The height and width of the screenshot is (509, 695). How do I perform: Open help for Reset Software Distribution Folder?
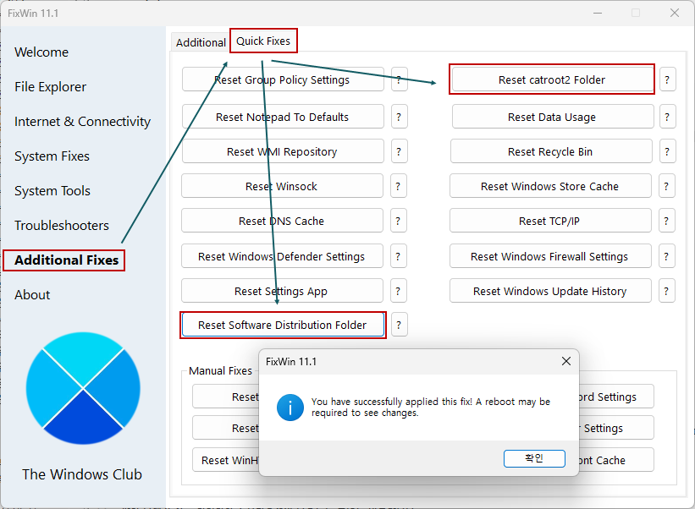pyautogui.click(x=399, y=325)
